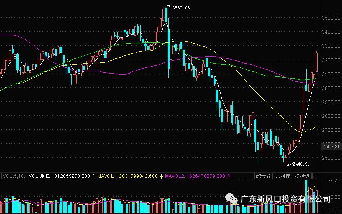Click the 3100.00 price axis label
The width and height of the screenshot is (342, 214).
[x=331, y=74]
